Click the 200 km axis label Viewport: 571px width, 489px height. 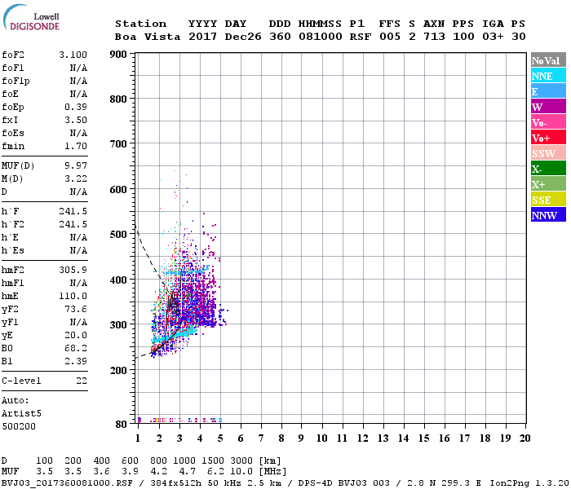118,370
